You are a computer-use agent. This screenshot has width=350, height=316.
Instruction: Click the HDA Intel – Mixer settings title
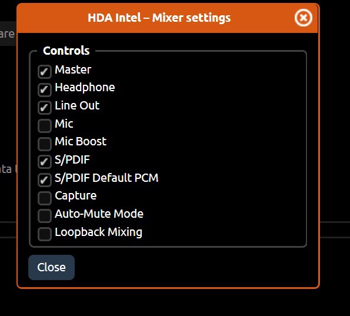point(159,18)
